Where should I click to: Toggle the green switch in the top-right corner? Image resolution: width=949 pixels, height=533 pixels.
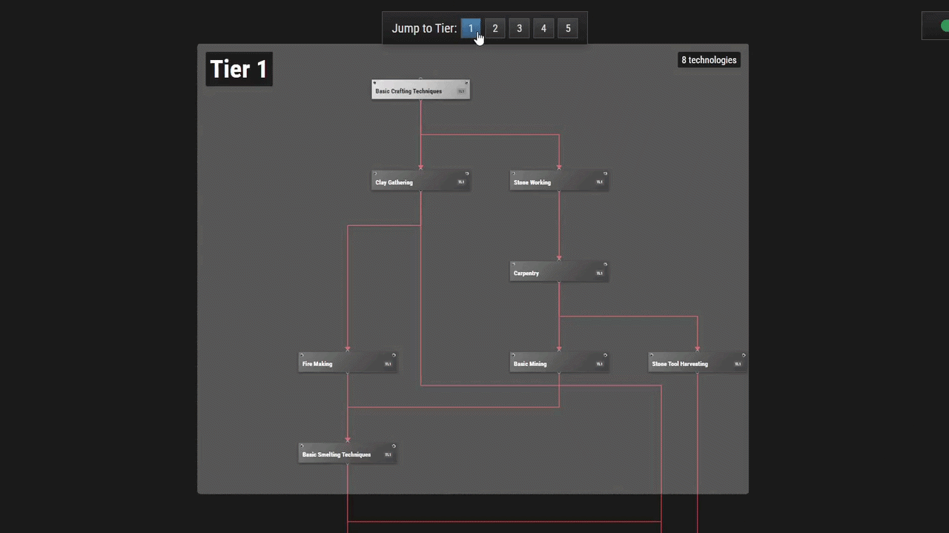tap(942, 26)
